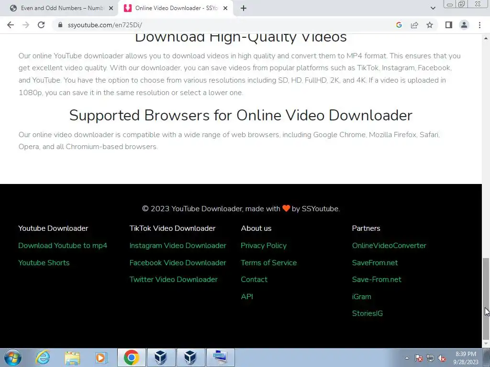The width and height of the screenshot is (490, 367).
Task: Open Windows Media Player taskbar icon
Action: [101, 357]
